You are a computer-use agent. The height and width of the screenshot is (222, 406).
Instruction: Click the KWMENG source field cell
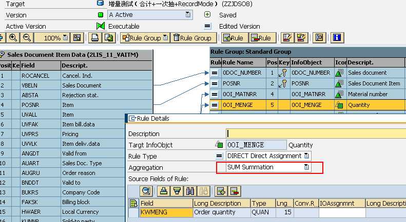tap(166, 212)
